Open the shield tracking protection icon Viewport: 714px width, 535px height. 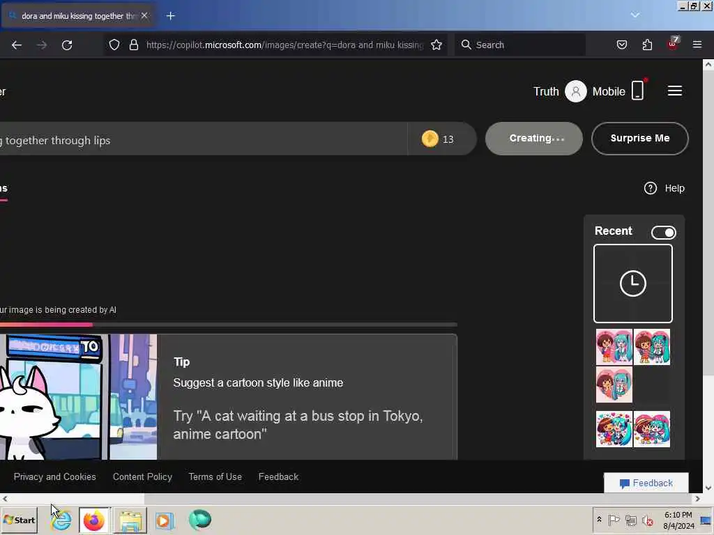114,45
